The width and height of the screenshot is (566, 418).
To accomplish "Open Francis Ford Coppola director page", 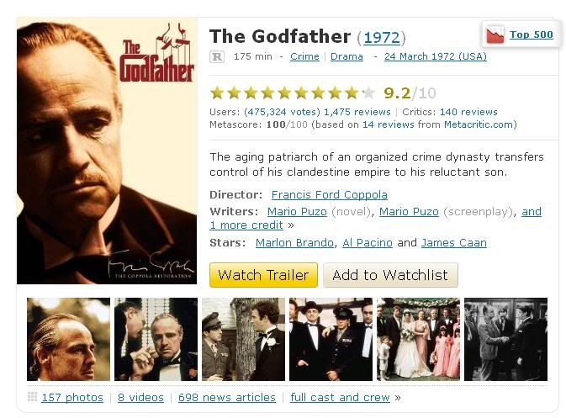I will click(x=329, y=195).
